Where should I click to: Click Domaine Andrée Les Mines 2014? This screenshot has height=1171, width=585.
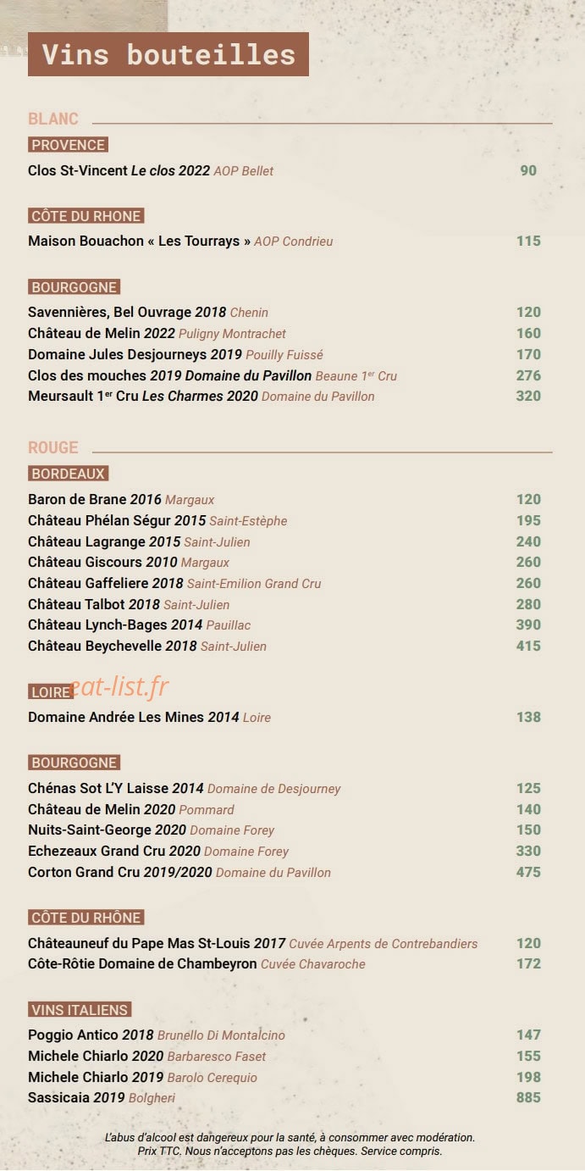click(150, 718)
